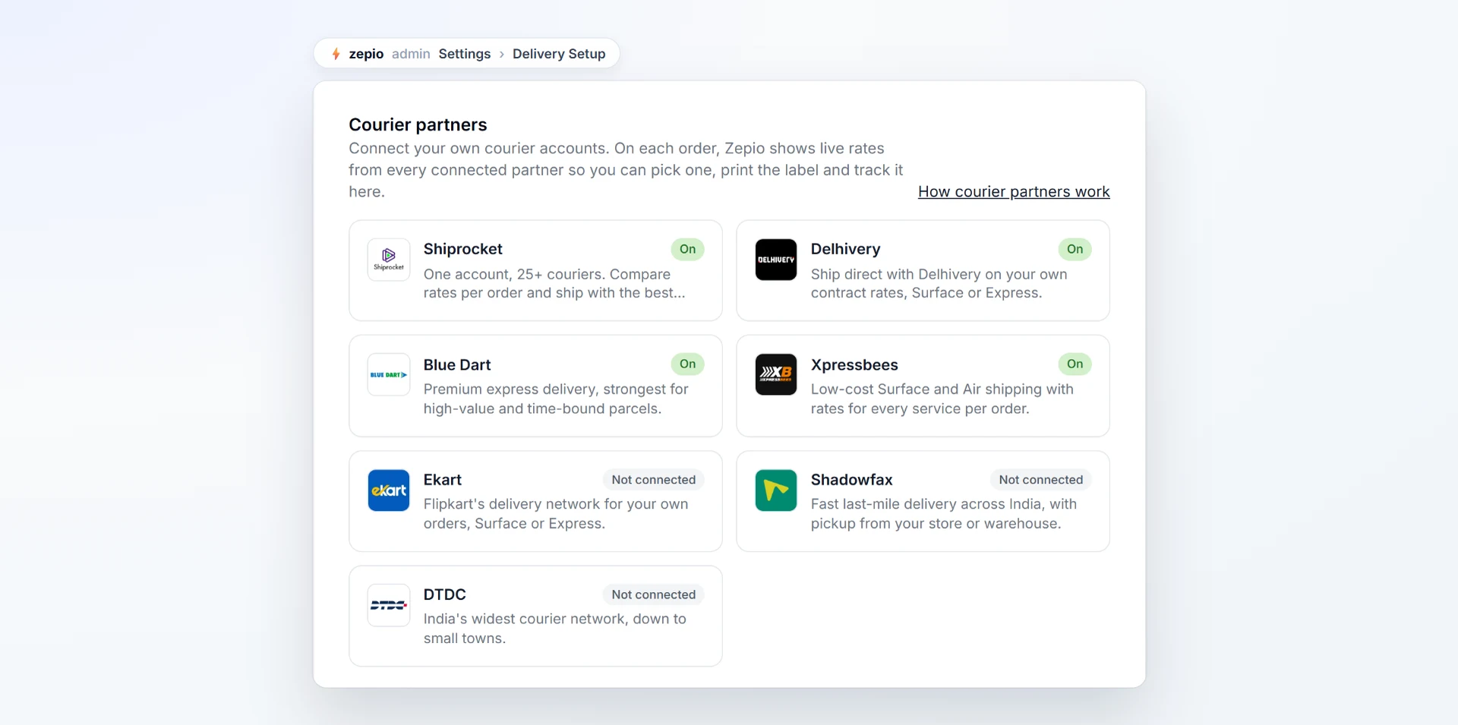Click Blue Dart's On status badge

pos(688,364)
